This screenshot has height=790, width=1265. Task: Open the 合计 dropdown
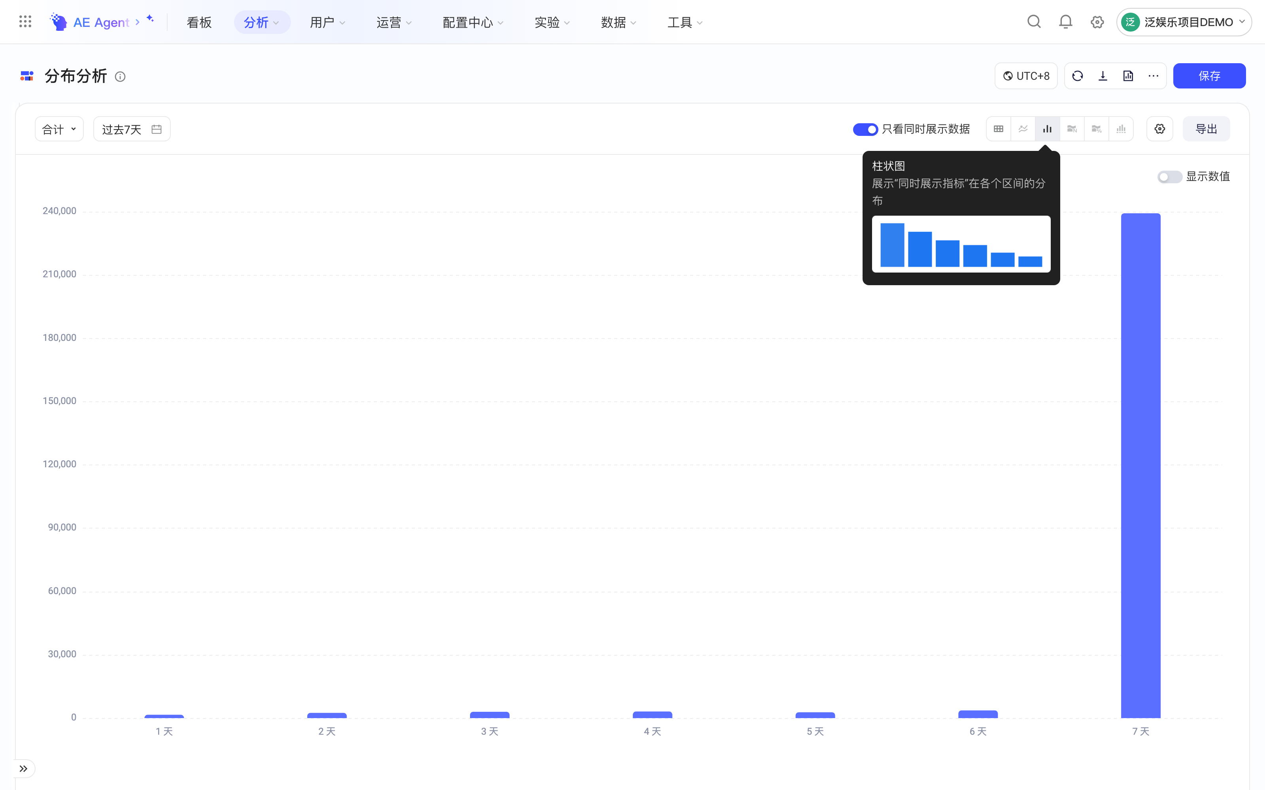tap(59, 129)
